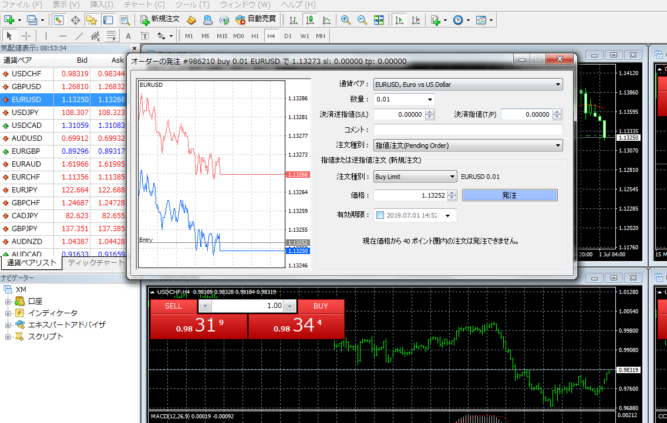667x423 pixels.
Task: Click the zoom in magnifier icon
Action: (346, 20)
